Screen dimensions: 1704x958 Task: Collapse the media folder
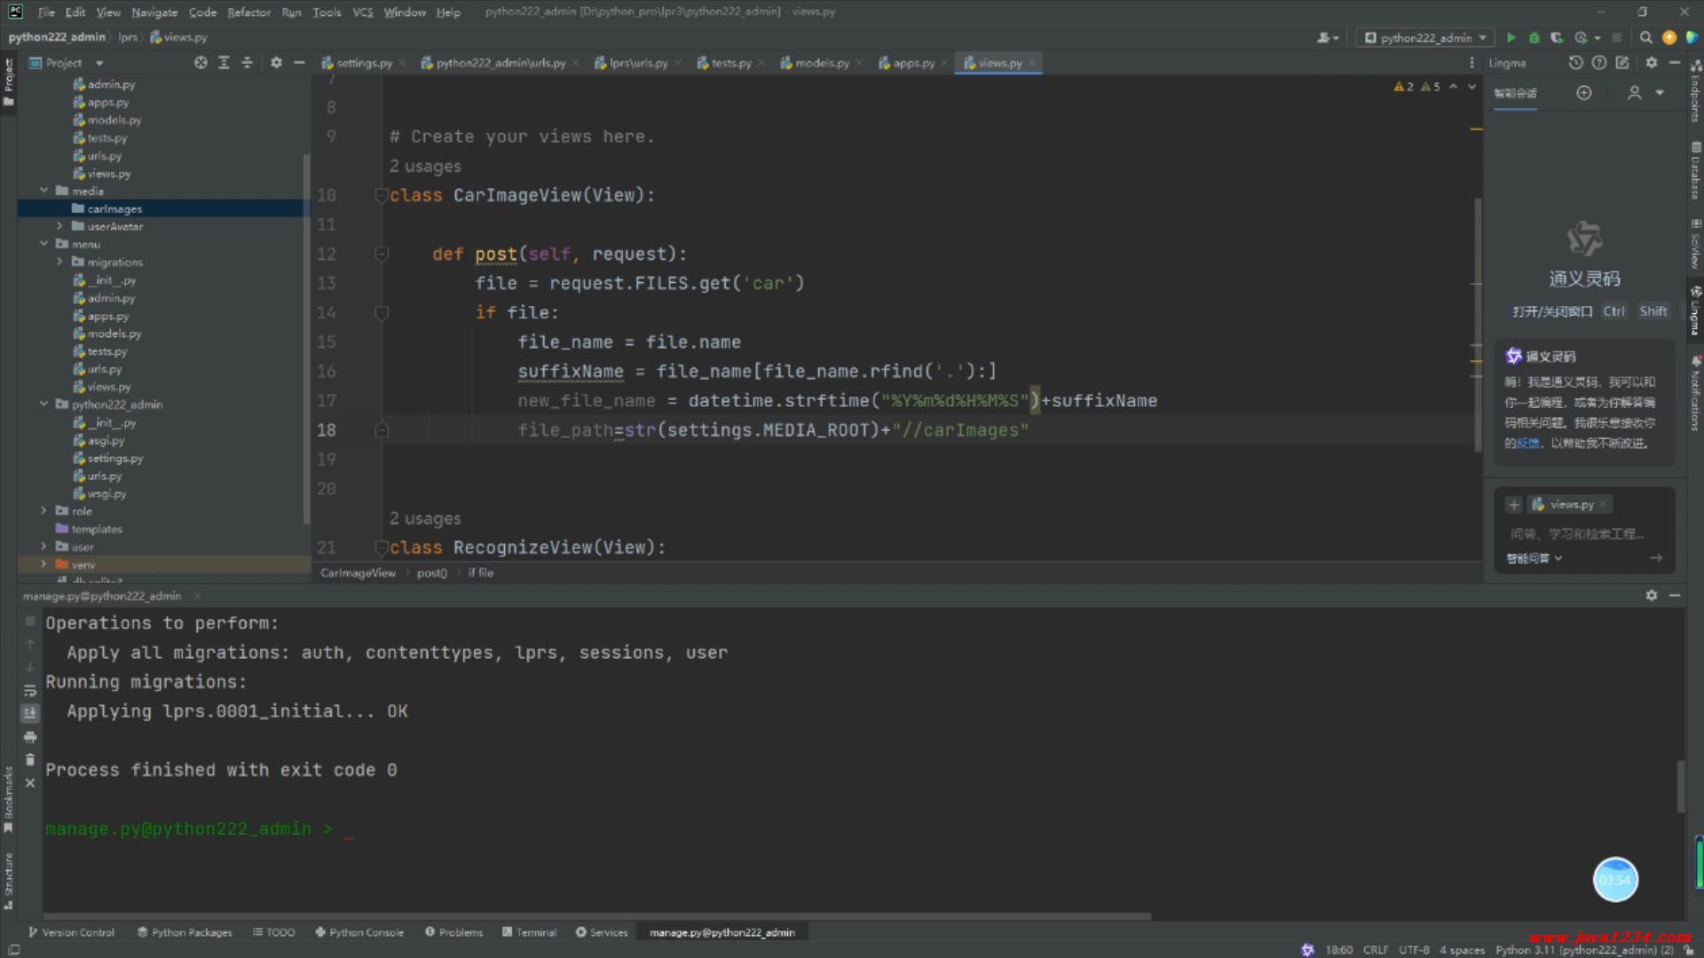point(43,191)
